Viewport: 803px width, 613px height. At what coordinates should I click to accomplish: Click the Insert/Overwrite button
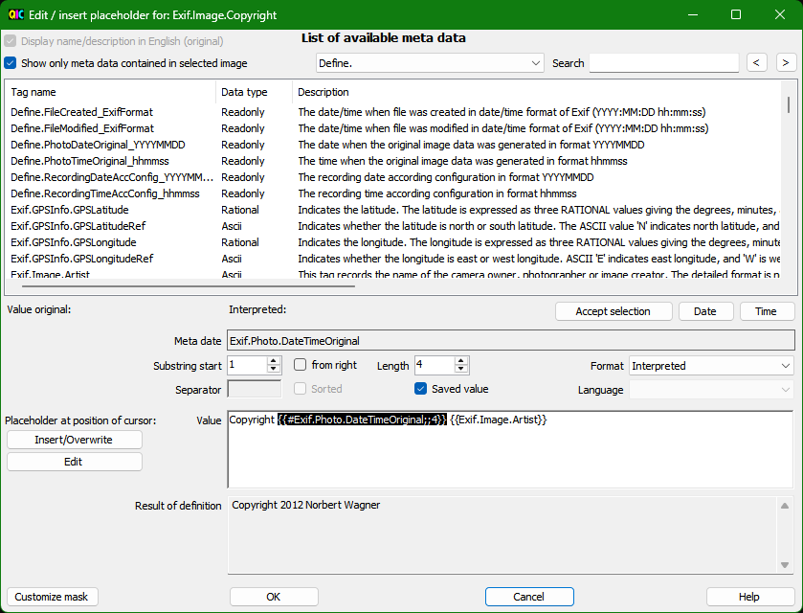tap(75, 440)
